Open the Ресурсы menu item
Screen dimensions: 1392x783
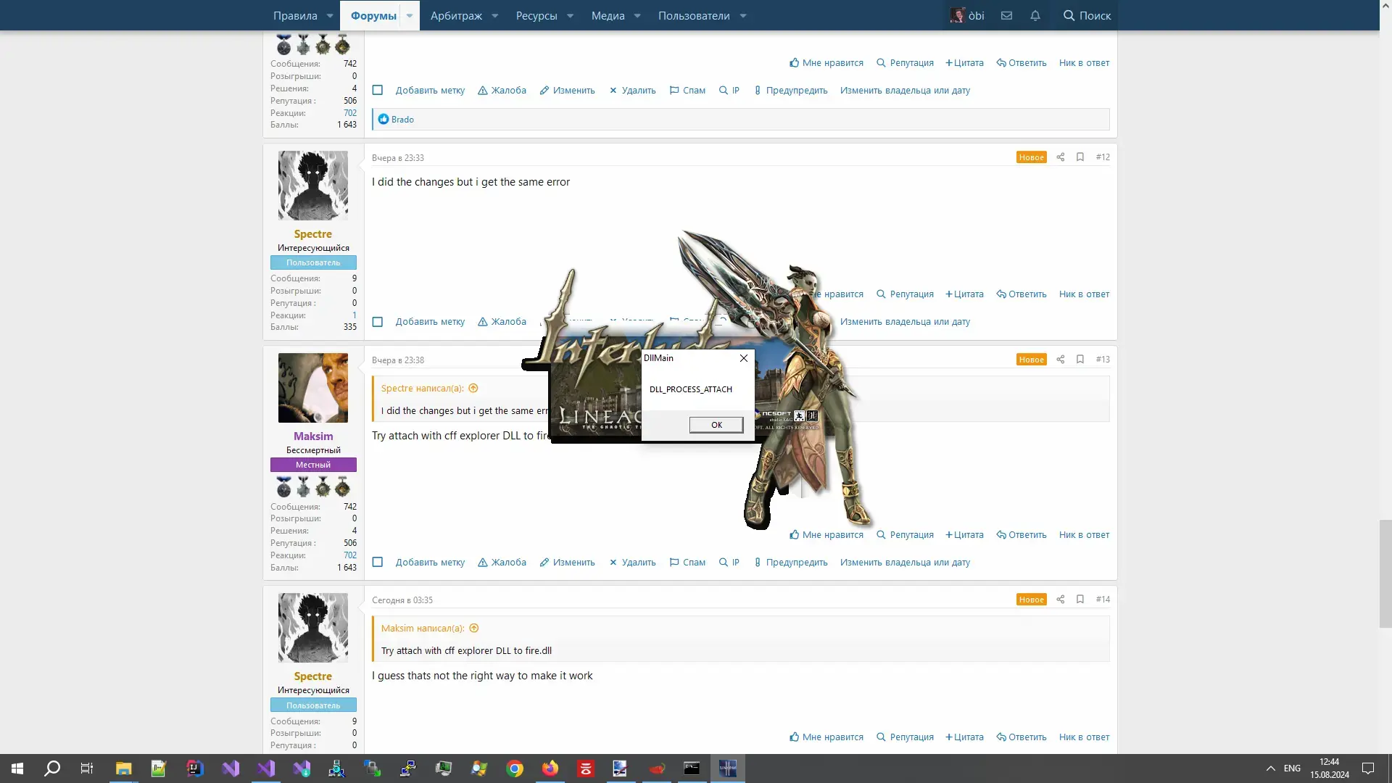(536, 16)
